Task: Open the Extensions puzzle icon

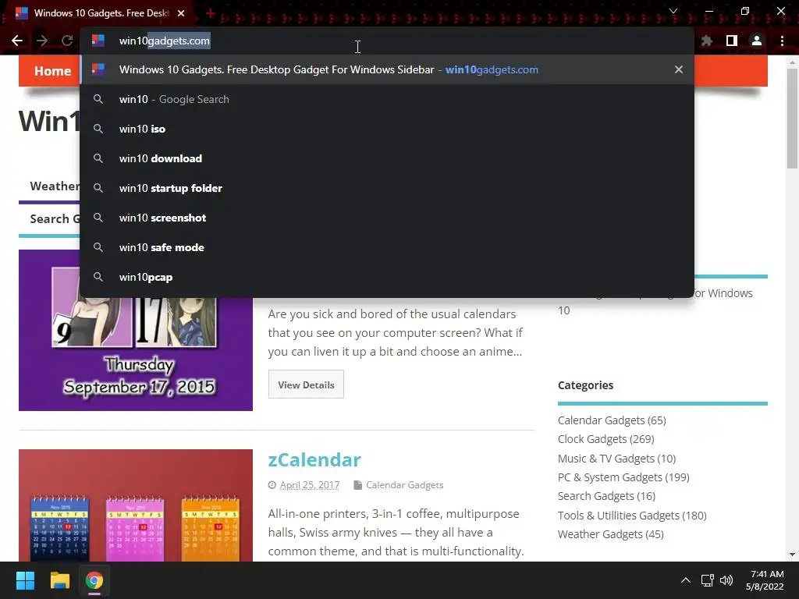Action: coord(706,41)
